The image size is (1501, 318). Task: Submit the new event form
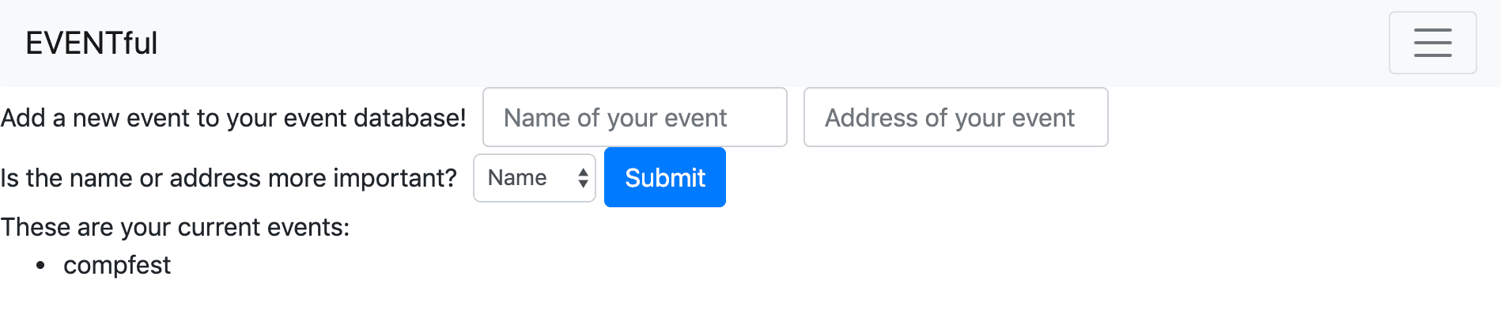[664, 178]
